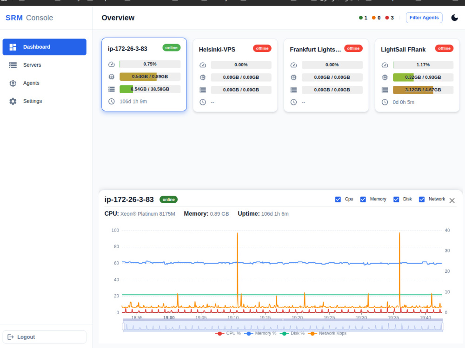Viewport: 465px width, 348px height.
Task: Select the ip-172-26-3-83 server card title
Action: [127, 49]
